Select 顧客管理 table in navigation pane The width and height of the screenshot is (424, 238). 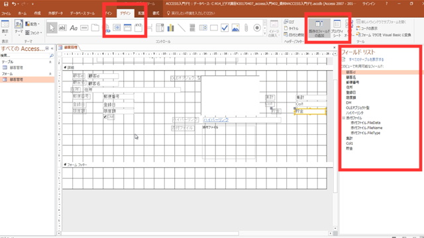click(16, 67)
